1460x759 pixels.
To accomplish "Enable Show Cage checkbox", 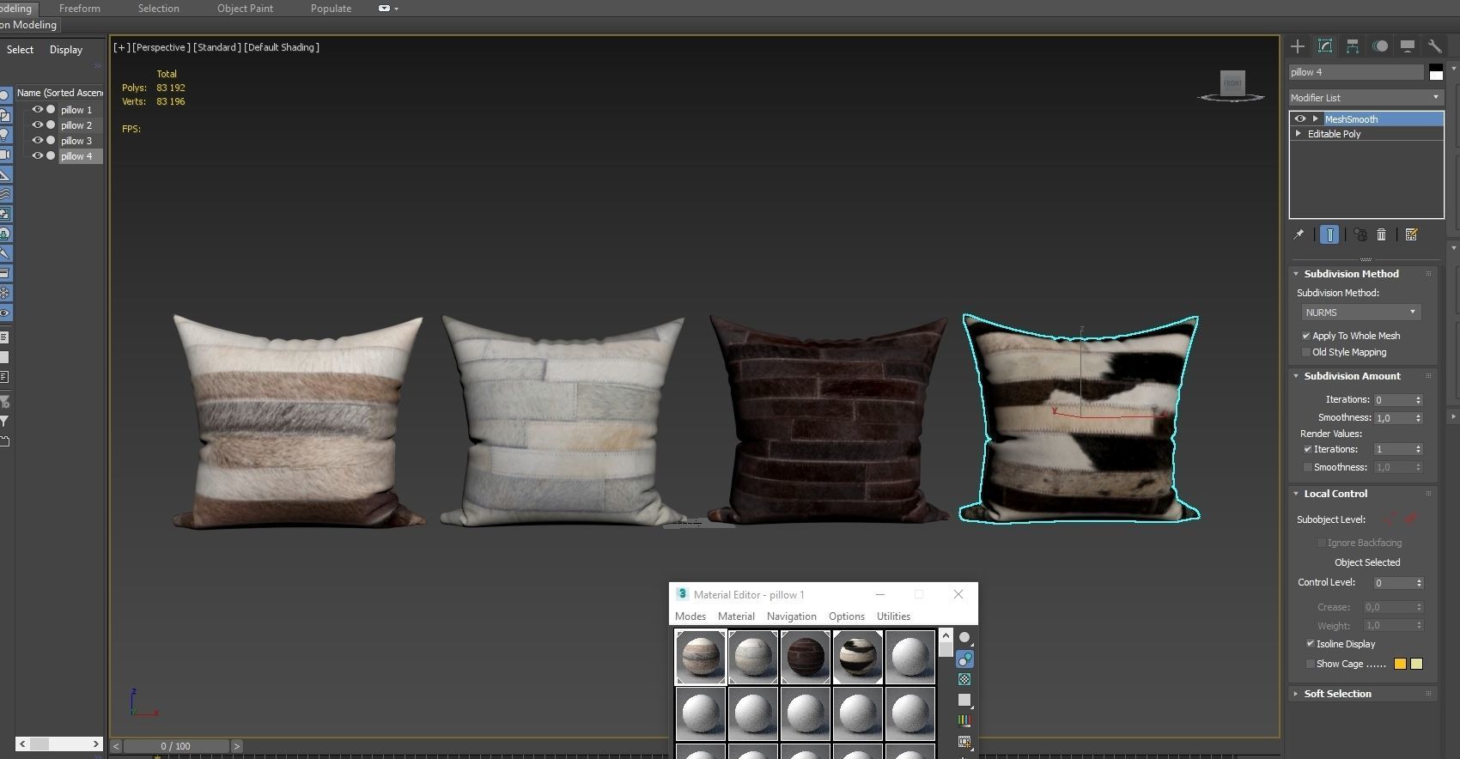I will coord(1311,664).
